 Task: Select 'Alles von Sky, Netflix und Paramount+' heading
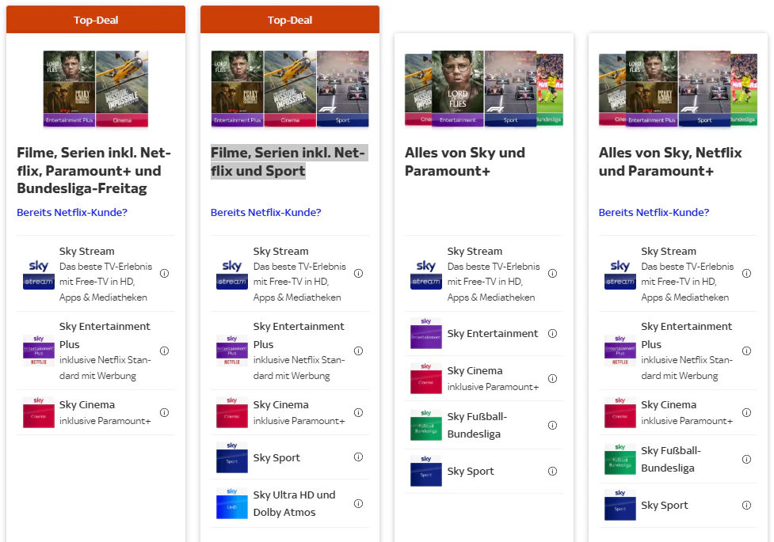[670, 161]
